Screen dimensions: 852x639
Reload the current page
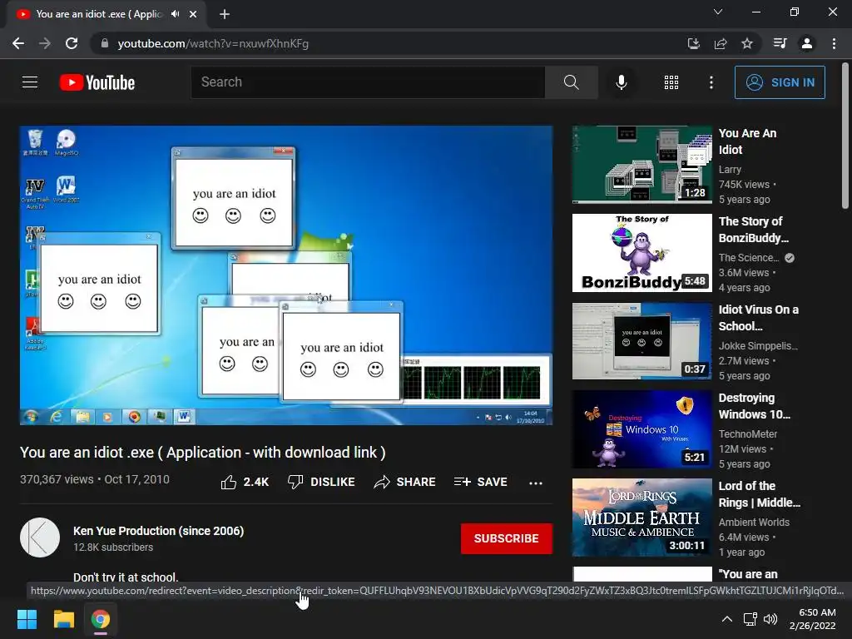pos(72,43)
